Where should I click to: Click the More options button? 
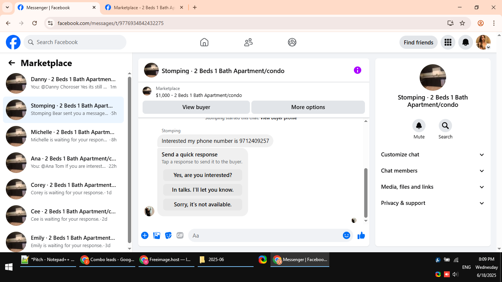point(308,107)
